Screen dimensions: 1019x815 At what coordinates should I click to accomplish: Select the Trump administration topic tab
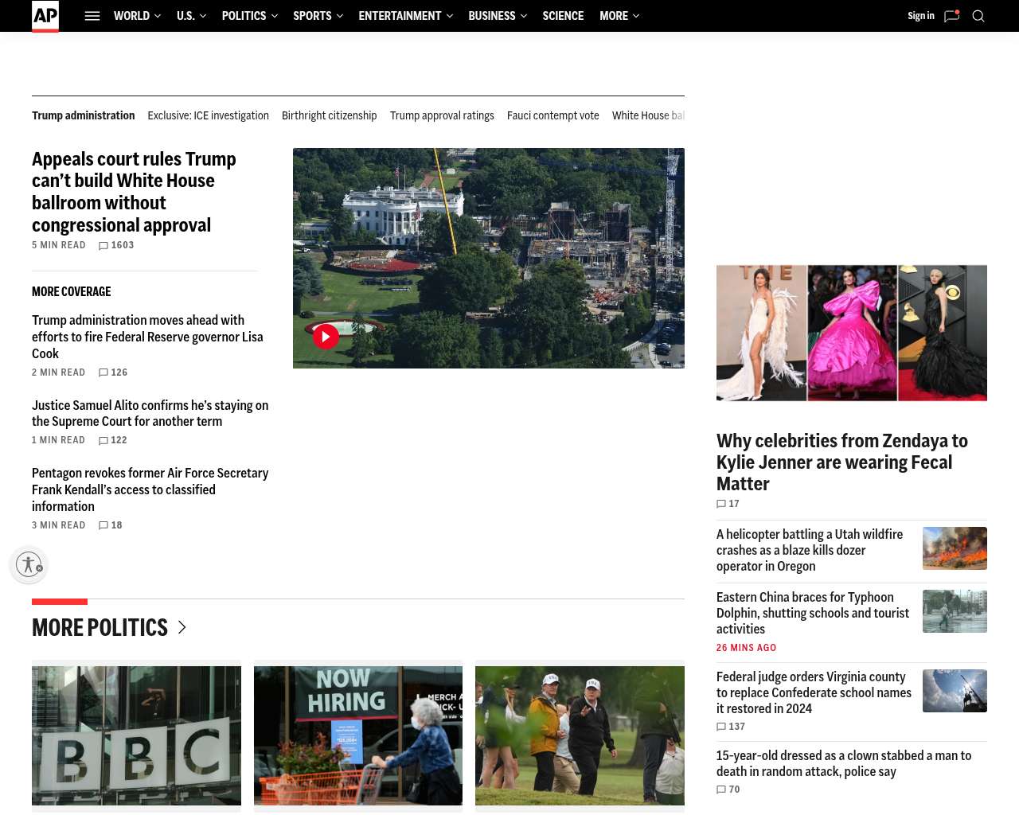point(84,115)
